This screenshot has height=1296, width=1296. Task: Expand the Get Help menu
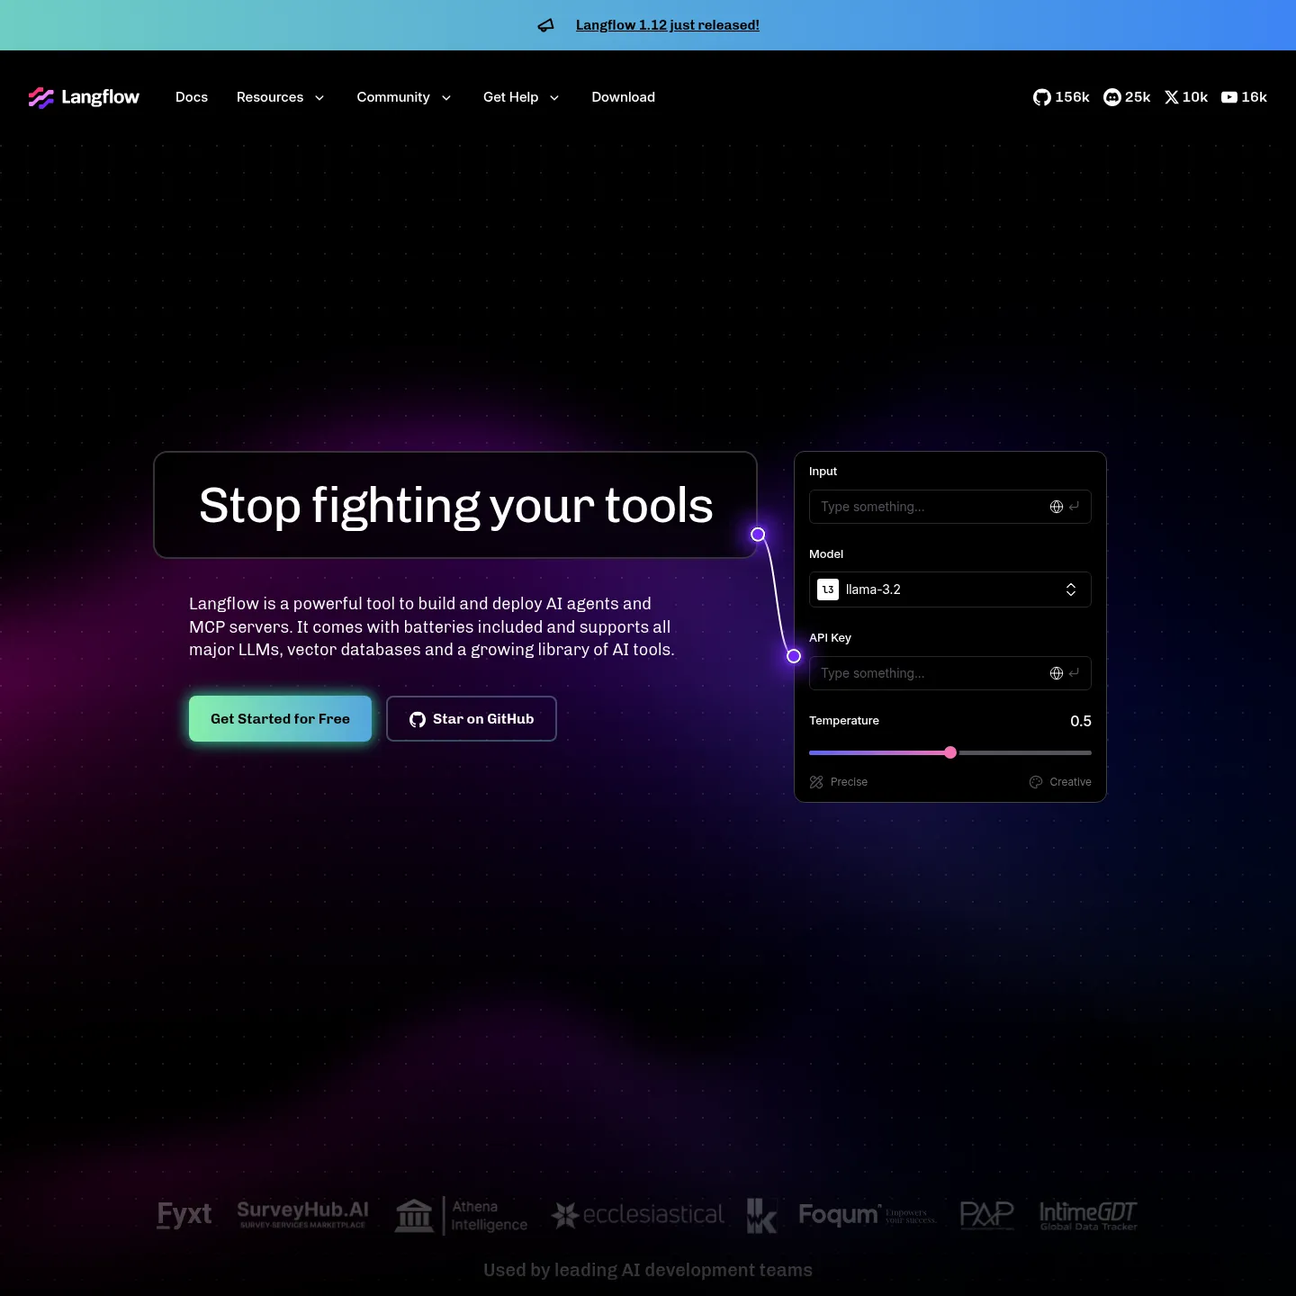tap(521, 97)
